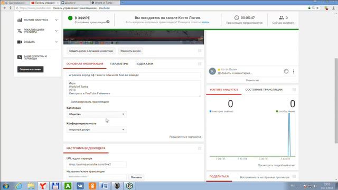Click the camera icon next to Создать

click(20, 42)
